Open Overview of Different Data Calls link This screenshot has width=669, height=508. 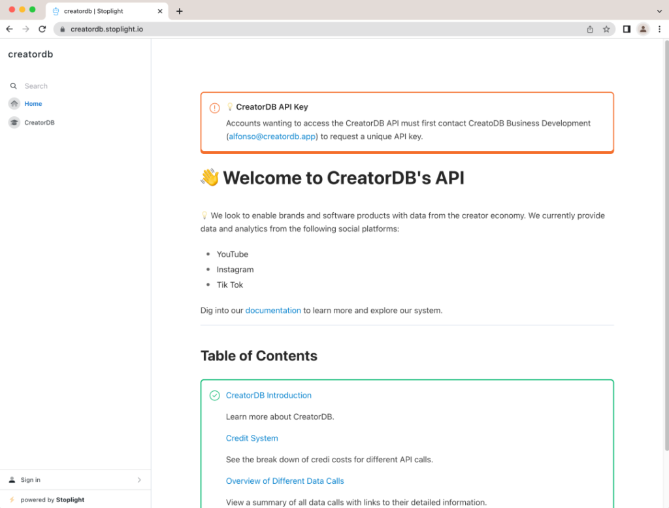(285, 481)
